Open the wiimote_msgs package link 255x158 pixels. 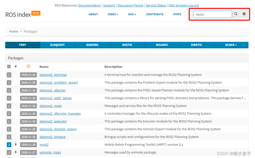point(50,152)
